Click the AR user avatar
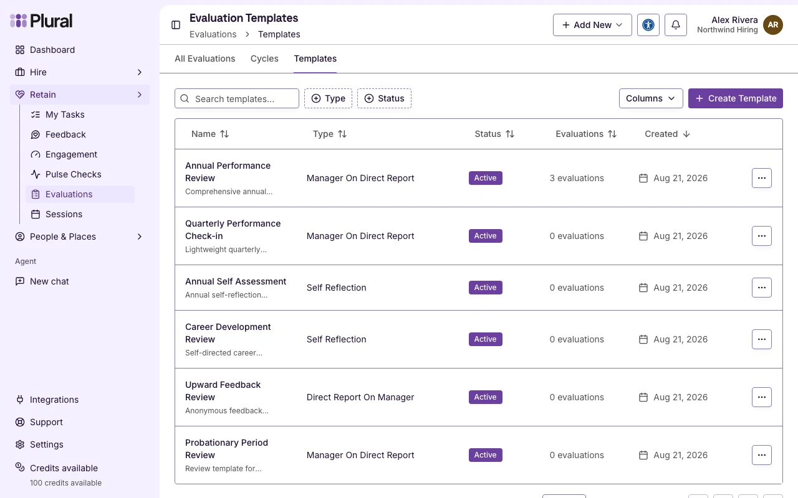798x498 pixels. (773, 25)
